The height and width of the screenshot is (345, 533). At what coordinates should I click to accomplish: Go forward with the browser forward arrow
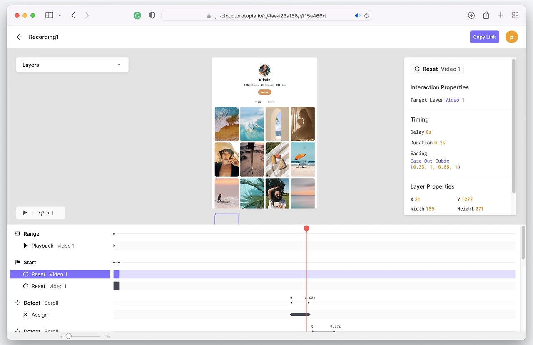click(87, 15)
